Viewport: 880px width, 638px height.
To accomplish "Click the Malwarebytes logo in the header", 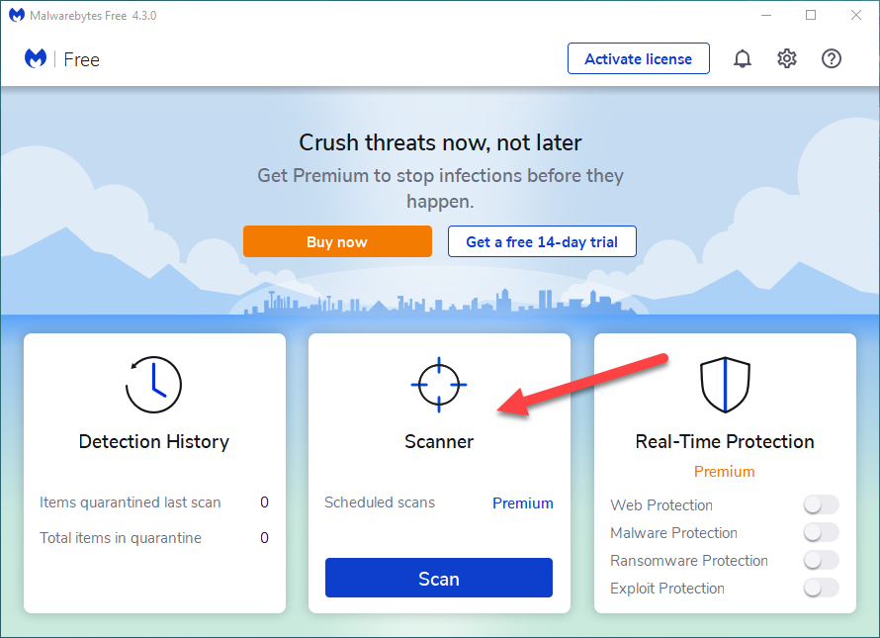I will point(36,59).
